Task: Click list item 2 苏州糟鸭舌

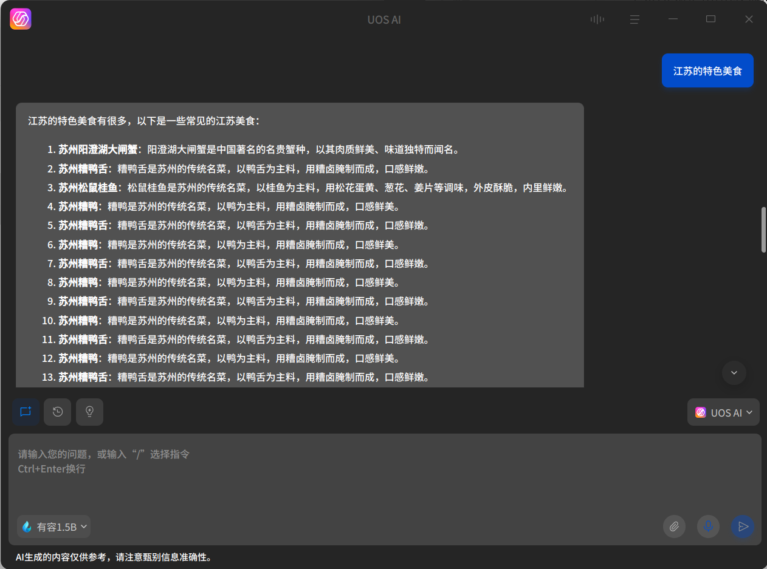Action: (x=238, y=169)
